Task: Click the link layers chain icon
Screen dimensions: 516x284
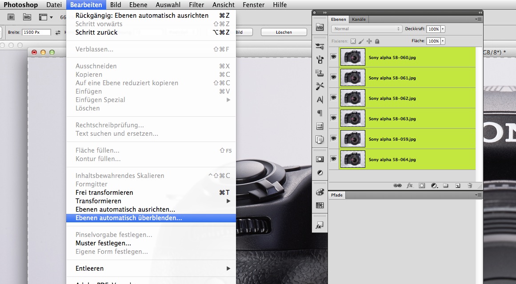Action: 397,185
